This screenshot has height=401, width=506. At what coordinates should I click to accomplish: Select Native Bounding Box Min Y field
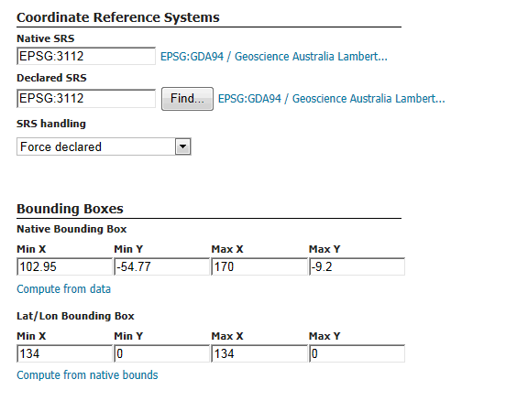[x=162, y=266]
